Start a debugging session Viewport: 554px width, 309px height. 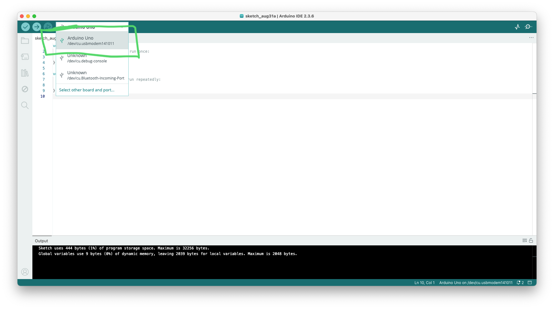[x=47, y=27]
